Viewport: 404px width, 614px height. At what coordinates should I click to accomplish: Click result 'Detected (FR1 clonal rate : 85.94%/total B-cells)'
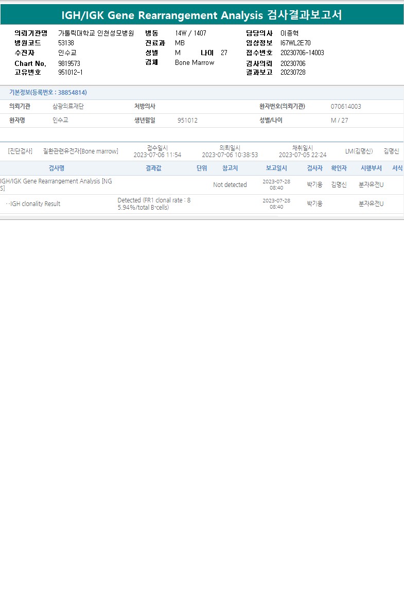(154, 204)
